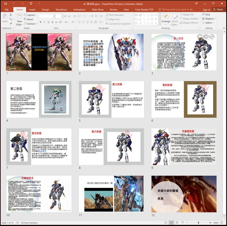
Task: Collapse the ribbon arrow
Action: (x=224, y=28)
